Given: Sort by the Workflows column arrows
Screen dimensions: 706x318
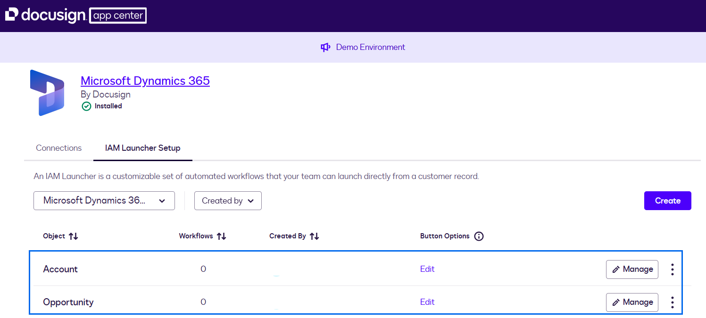Looking at the screenshot, I should (222, 236).
